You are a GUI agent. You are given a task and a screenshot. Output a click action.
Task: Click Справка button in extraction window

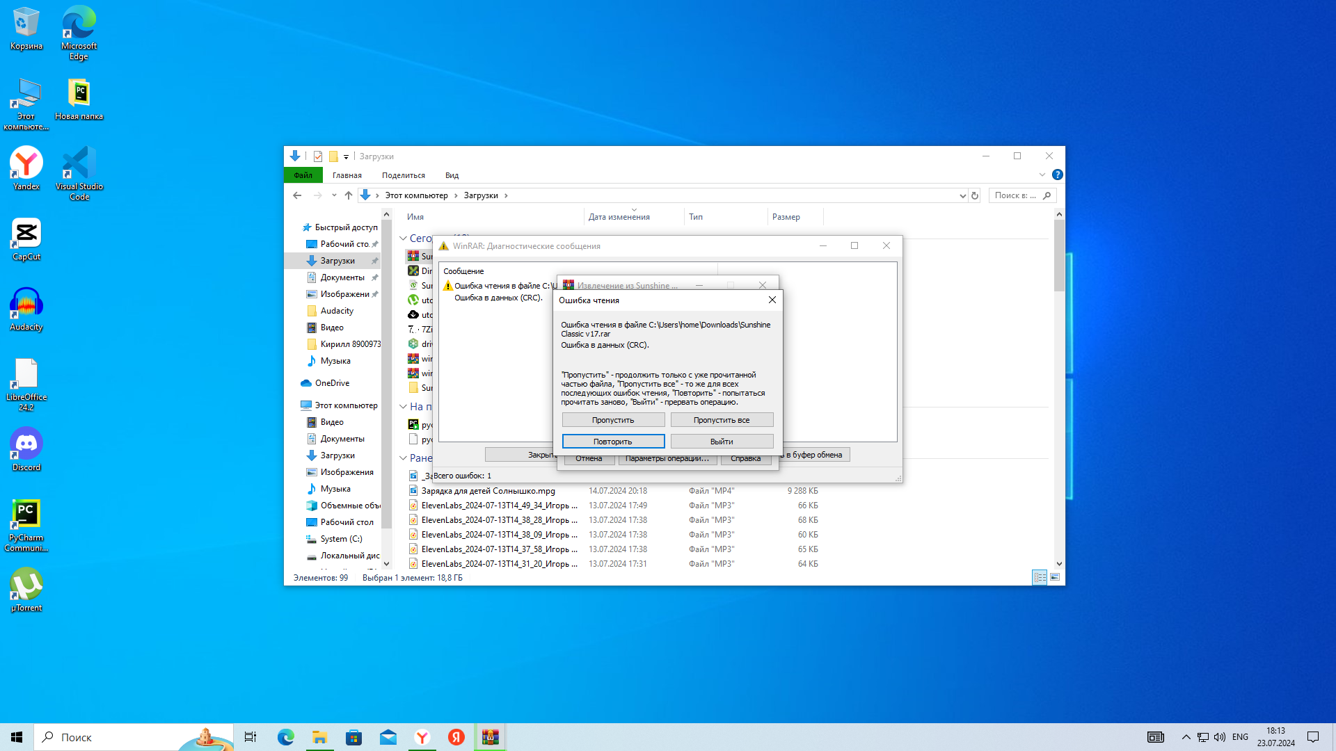click(x=745, y=459)
